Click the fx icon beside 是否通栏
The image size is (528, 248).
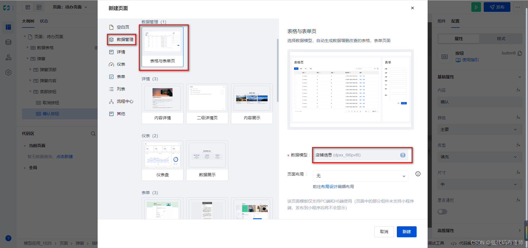[518, 200]
